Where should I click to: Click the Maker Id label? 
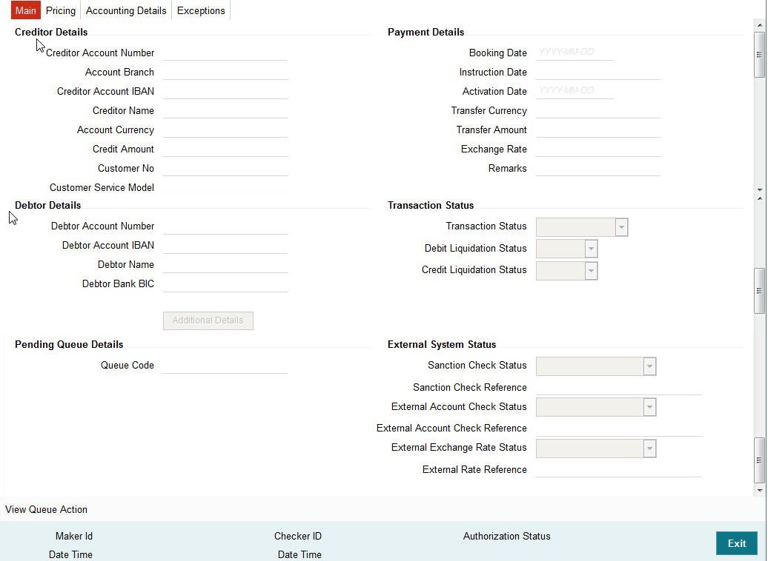pos(74,536)
